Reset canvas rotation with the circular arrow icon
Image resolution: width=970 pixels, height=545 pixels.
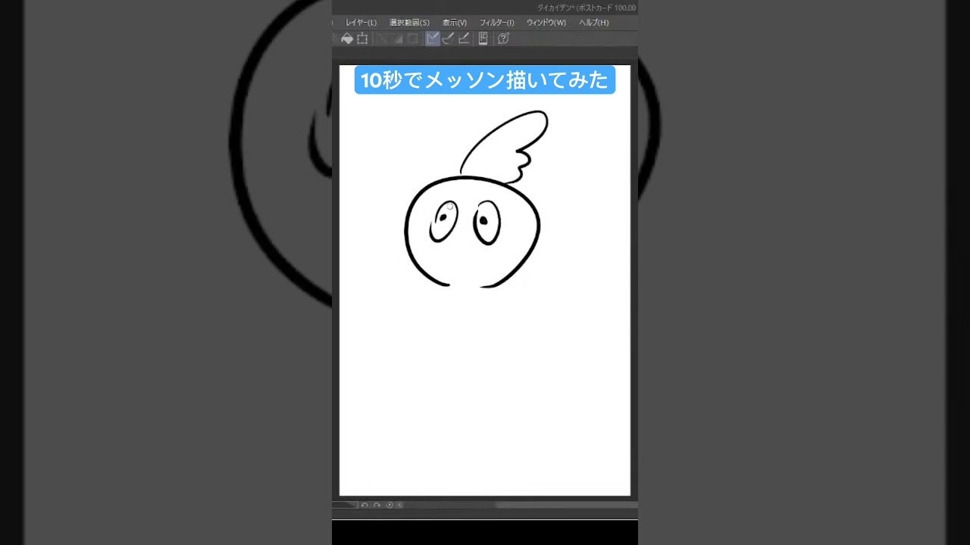coord(389,505)
